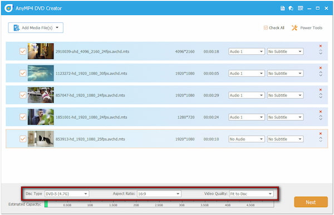Viewport: 334px width, 215px height.
Task: Uncheck the 1123272-hd_1920_1080_30fps file
Action: point(23,73)
